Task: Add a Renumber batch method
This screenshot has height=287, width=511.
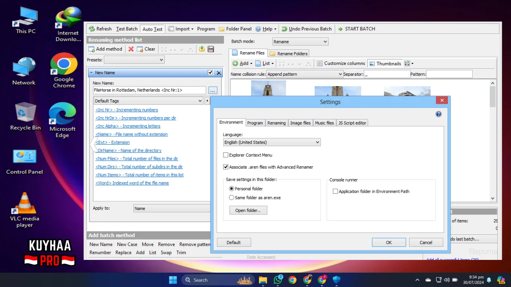Action: pyautogui.click(x=100, y=252)
